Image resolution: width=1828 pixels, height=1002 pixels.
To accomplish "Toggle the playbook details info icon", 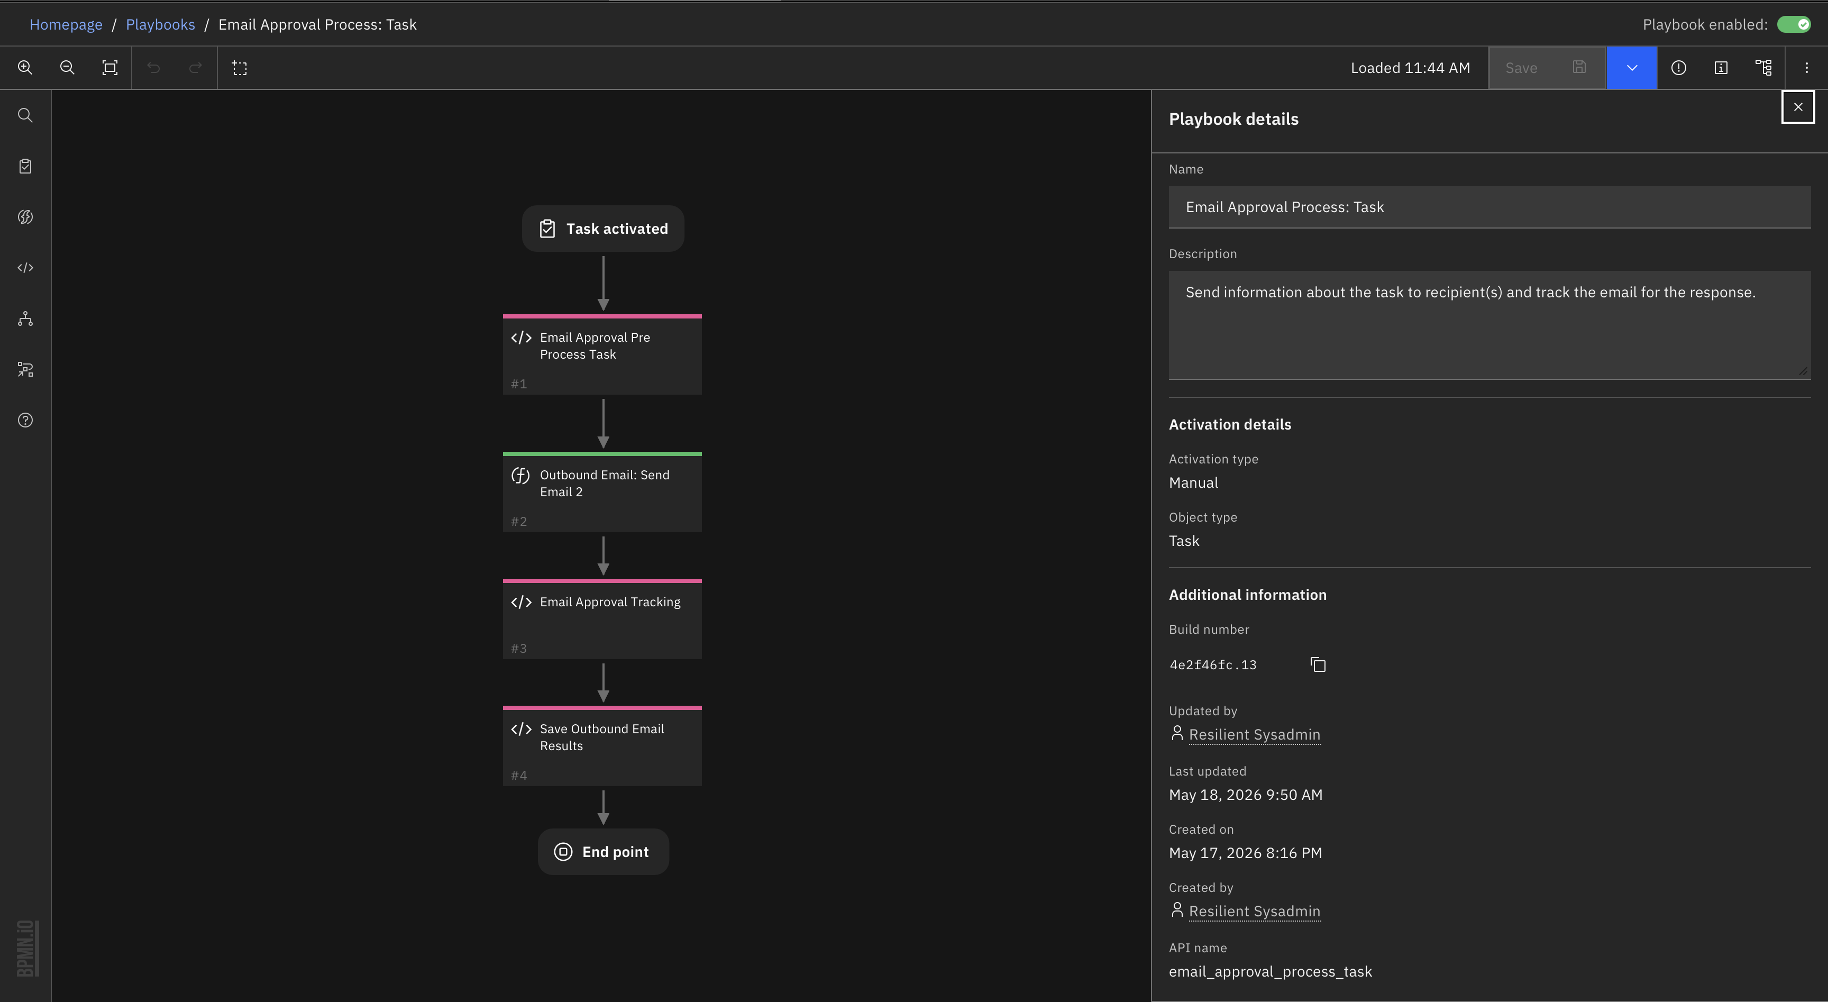I will [1721, 67].
